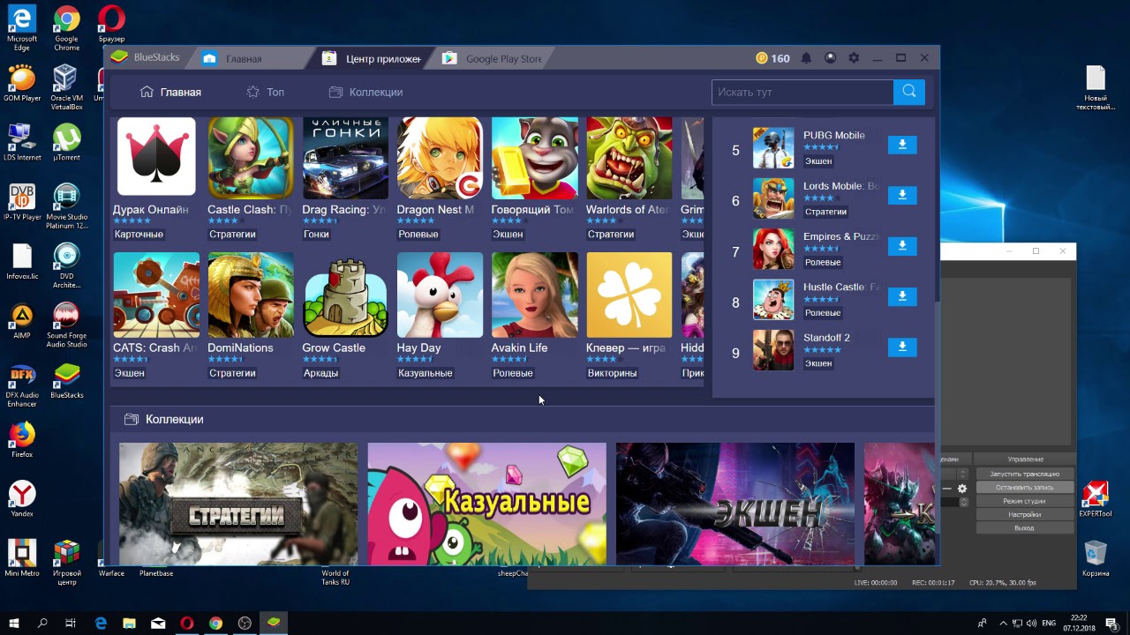Viewport: 1130px width, 635px height.
Task: Open the Windows Start menu
Action: (14, 623)
